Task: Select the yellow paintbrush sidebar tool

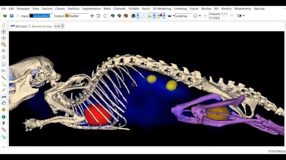Action: [x=4, y=84]
